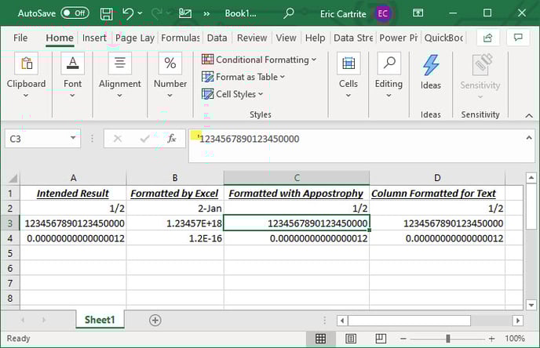Viewport: 540px width, 348px height.
Task: Click the Select All corner triangle
Action: coord(13,178)
